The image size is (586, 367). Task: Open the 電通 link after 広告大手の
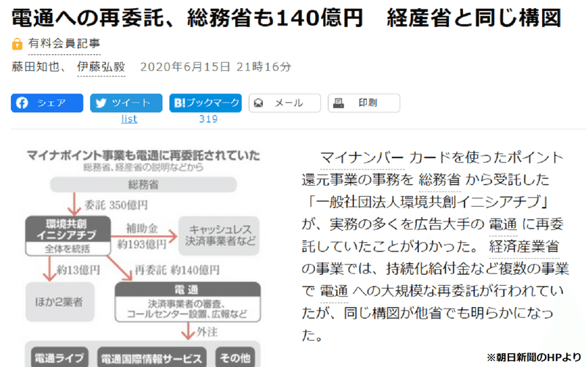(503, 224)
